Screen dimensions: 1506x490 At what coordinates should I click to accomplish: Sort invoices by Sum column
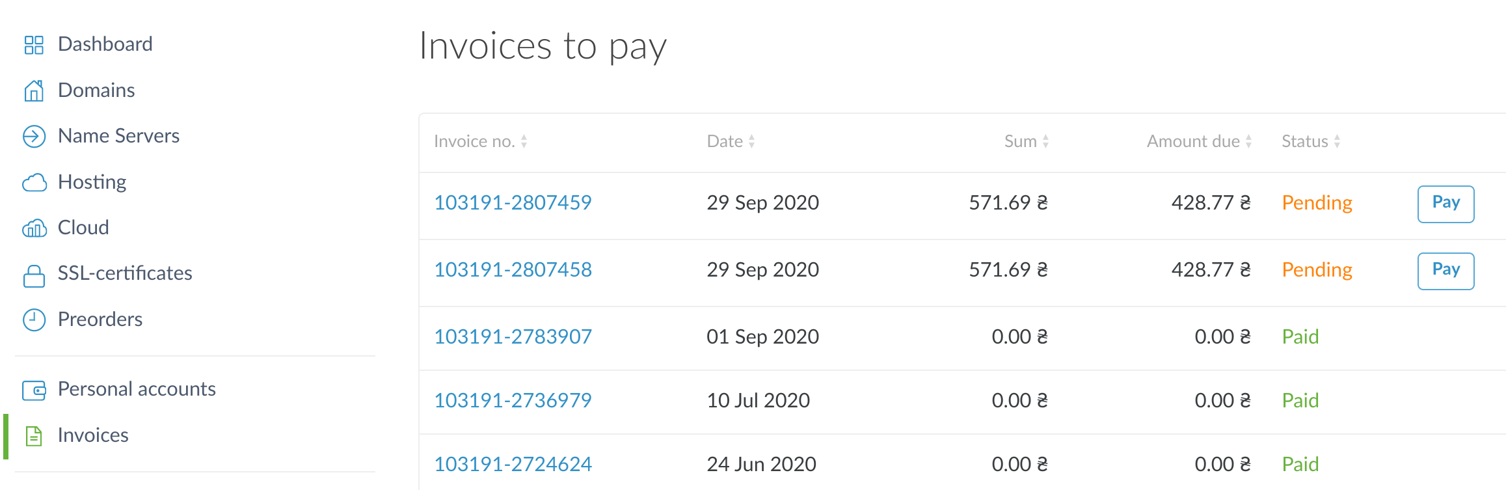click(1026, 141)
